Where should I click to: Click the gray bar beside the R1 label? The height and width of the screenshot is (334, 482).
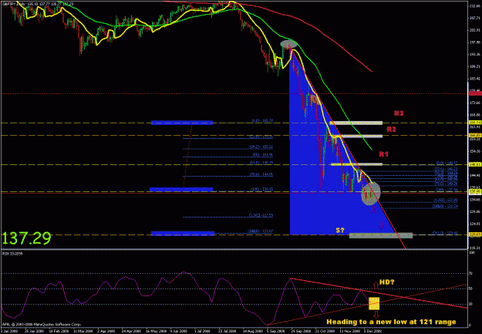pyautogui.click(x=356, y=164)
